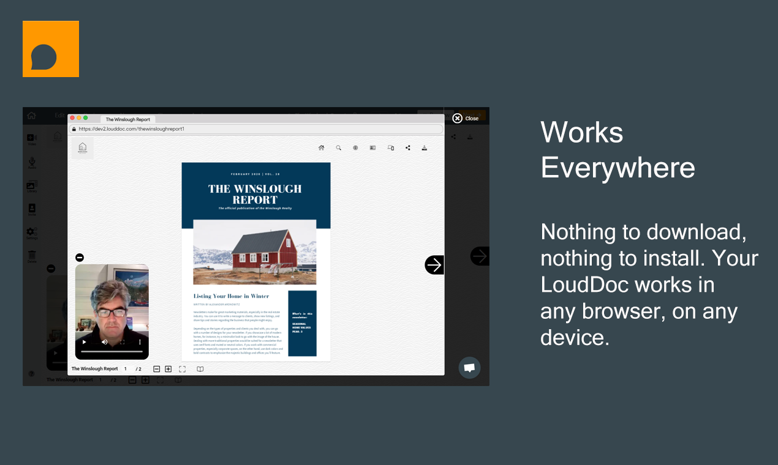Screen dimensions: 778x465
Task: Toggle fullscreen on the video player
Action: click(x=122, y=342)
